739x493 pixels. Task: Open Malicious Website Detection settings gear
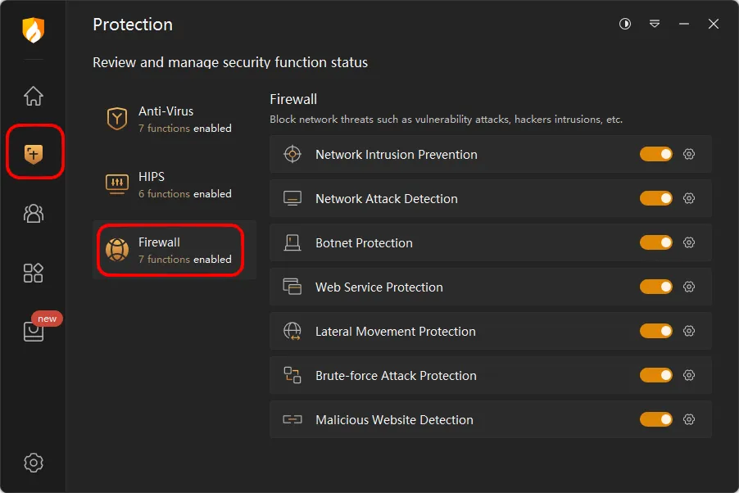pos(689,419)
